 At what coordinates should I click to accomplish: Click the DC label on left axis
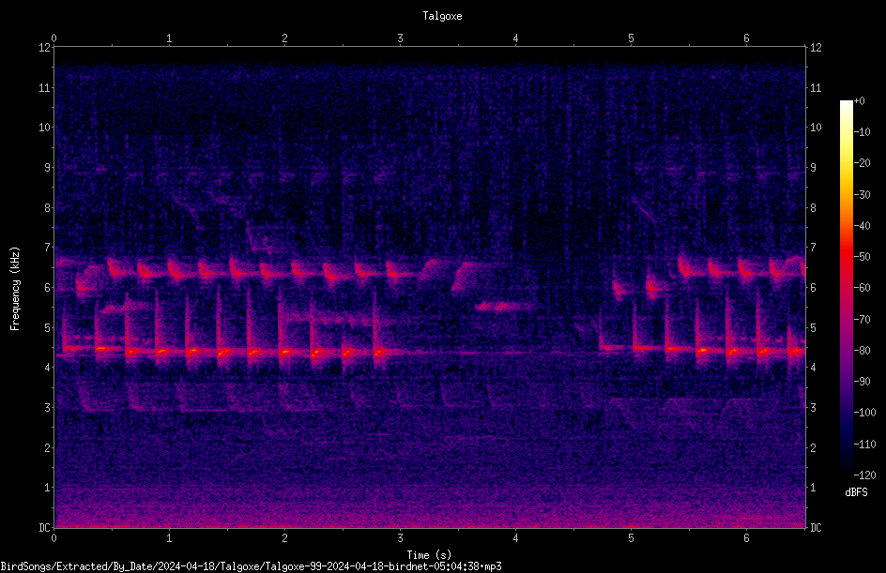[x=44, y=527]
